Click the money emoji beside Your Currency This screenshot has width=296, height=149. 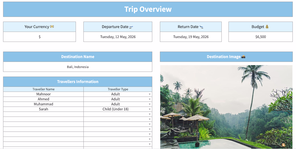click(x=52, y=27)
